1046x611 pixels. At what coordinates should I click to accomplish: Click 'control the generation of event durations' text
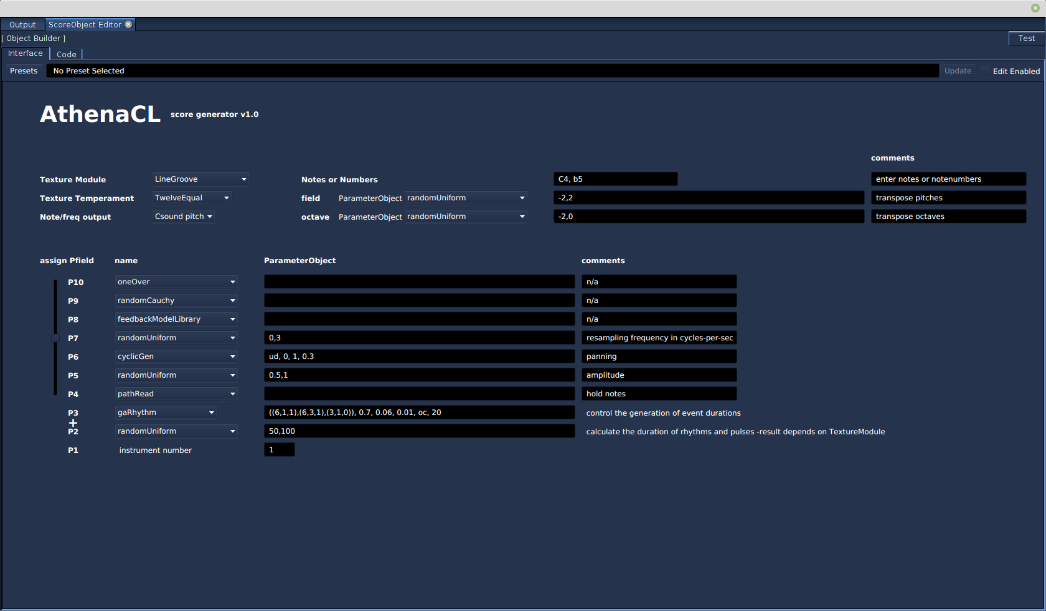click(x=663, y=413)
